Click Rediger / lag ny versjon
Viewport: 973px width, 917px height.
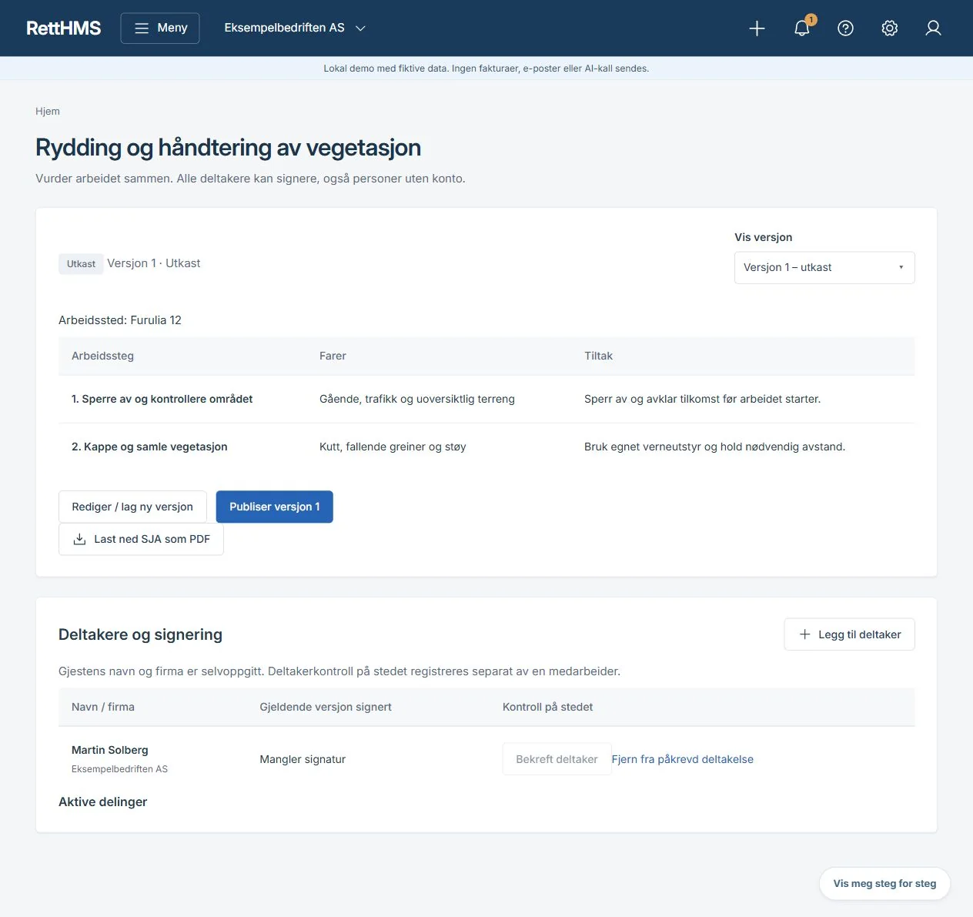click(x=132, y=507)
